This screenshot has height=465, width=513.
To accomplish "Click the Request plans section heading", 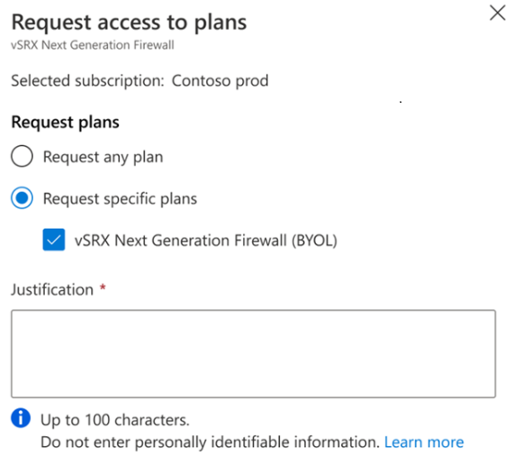I will click(65, 123).
